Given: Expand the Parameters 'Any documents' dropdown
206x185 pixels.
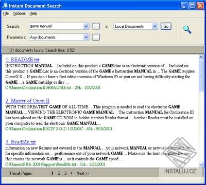Looking at the screenshot, I should [x=86, y=38].
